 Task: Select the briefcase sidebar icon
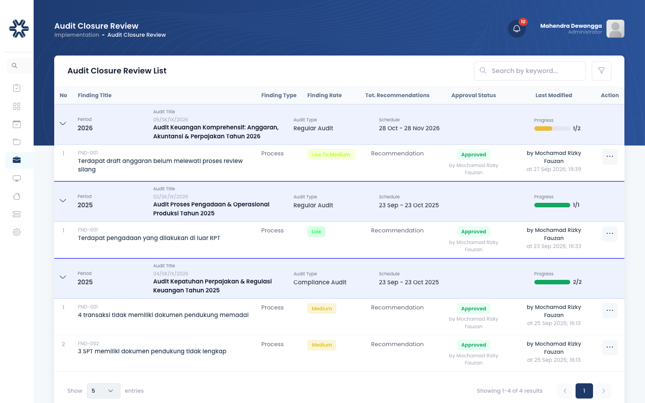point(17,160)
